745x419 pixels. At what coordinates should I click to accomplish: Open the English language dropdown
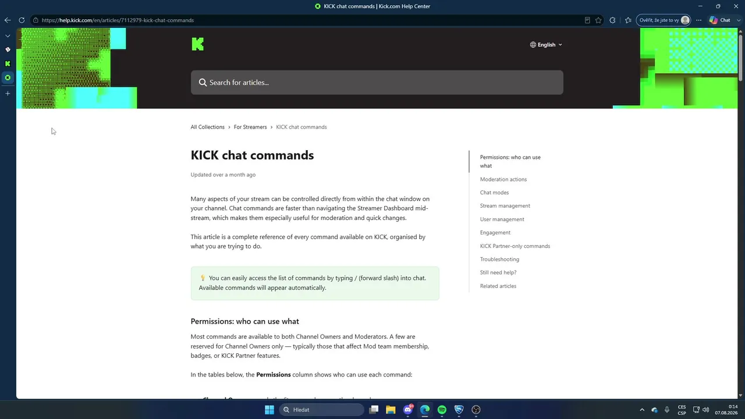click(x=546, y=45)
